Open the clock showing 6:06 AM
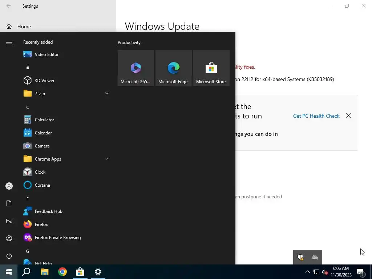Screen dimensions: 372x279 pyautogui.click(x=341, y=272)
